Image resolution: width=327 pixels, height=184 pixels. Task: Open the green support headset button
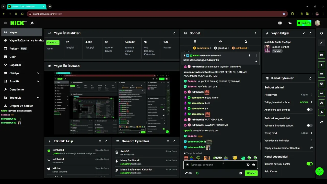tap(319, 171)
